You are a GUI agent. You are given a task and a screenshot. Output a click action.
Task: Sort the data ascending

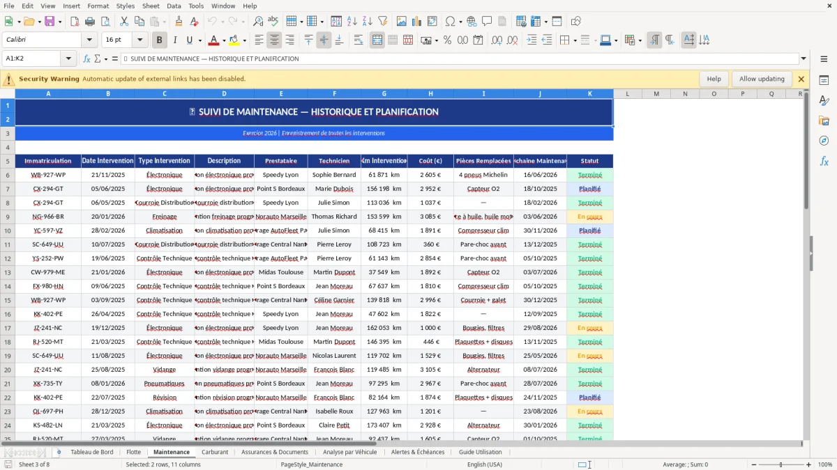[351, 22]
